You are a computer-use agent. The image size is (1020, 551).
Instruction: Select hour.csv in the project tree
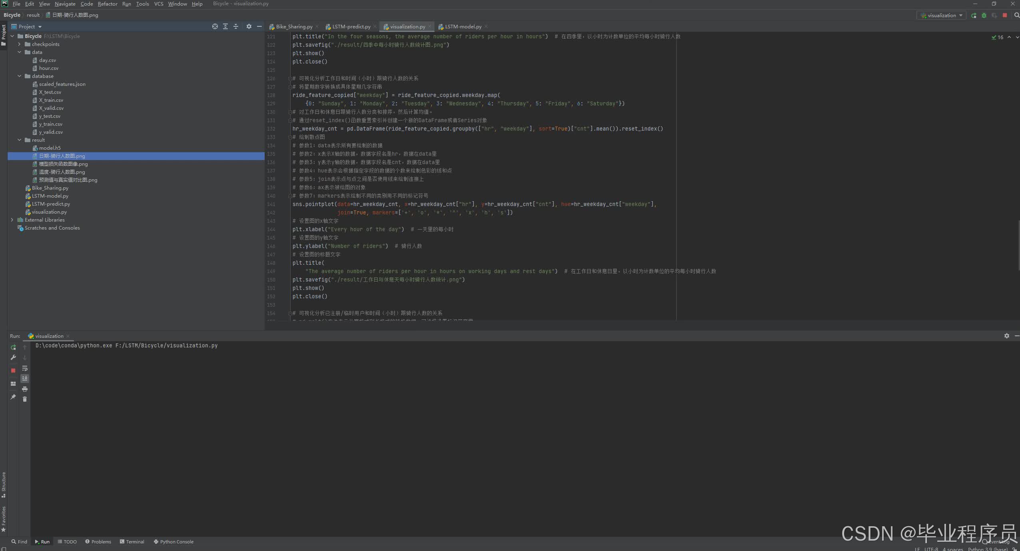point(48,68)
